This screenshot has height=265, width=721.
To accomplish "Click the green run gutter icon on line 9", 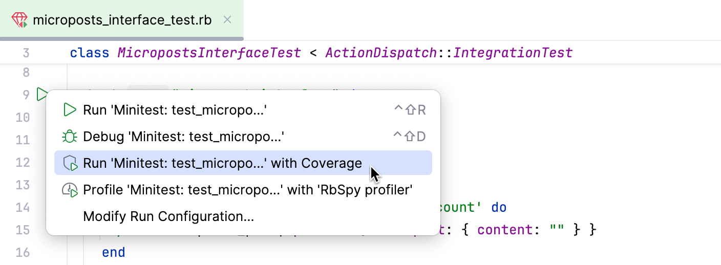I will pos(41,94).
